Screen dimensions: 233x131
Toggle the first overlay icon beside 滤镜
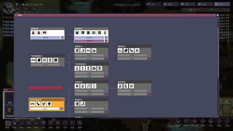(x=195, y=10)
